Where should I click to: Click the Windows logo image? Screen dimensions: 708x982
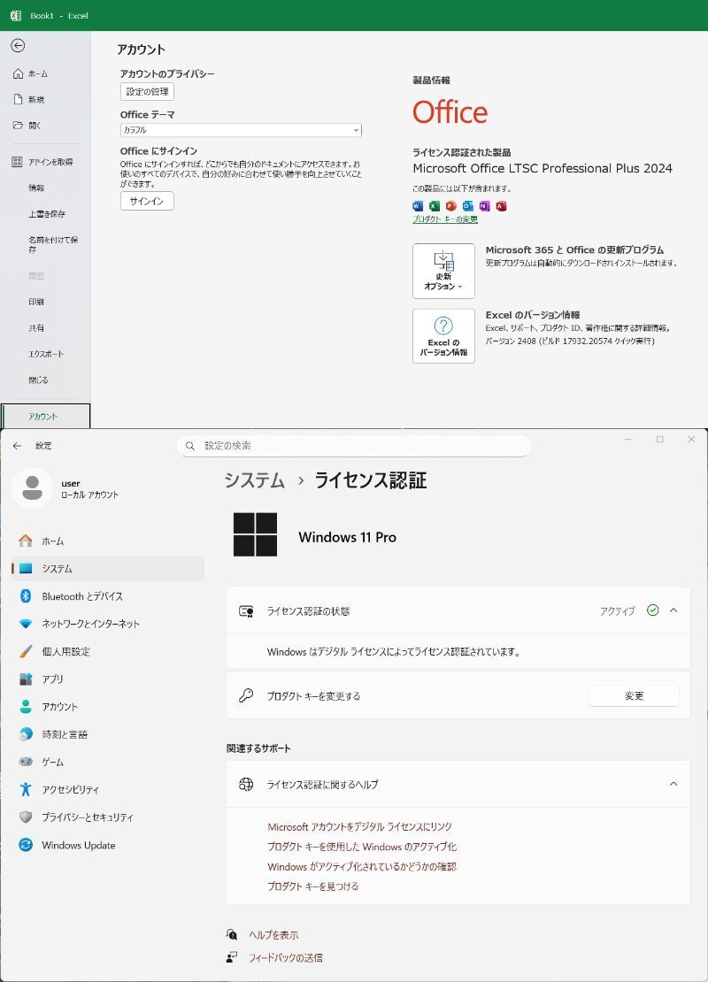pyautogui.click(x=255, y=535)
